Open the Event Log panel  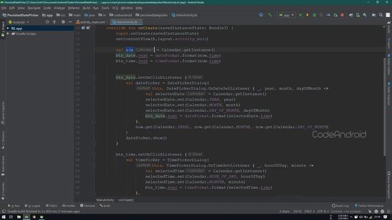[341, 206]
